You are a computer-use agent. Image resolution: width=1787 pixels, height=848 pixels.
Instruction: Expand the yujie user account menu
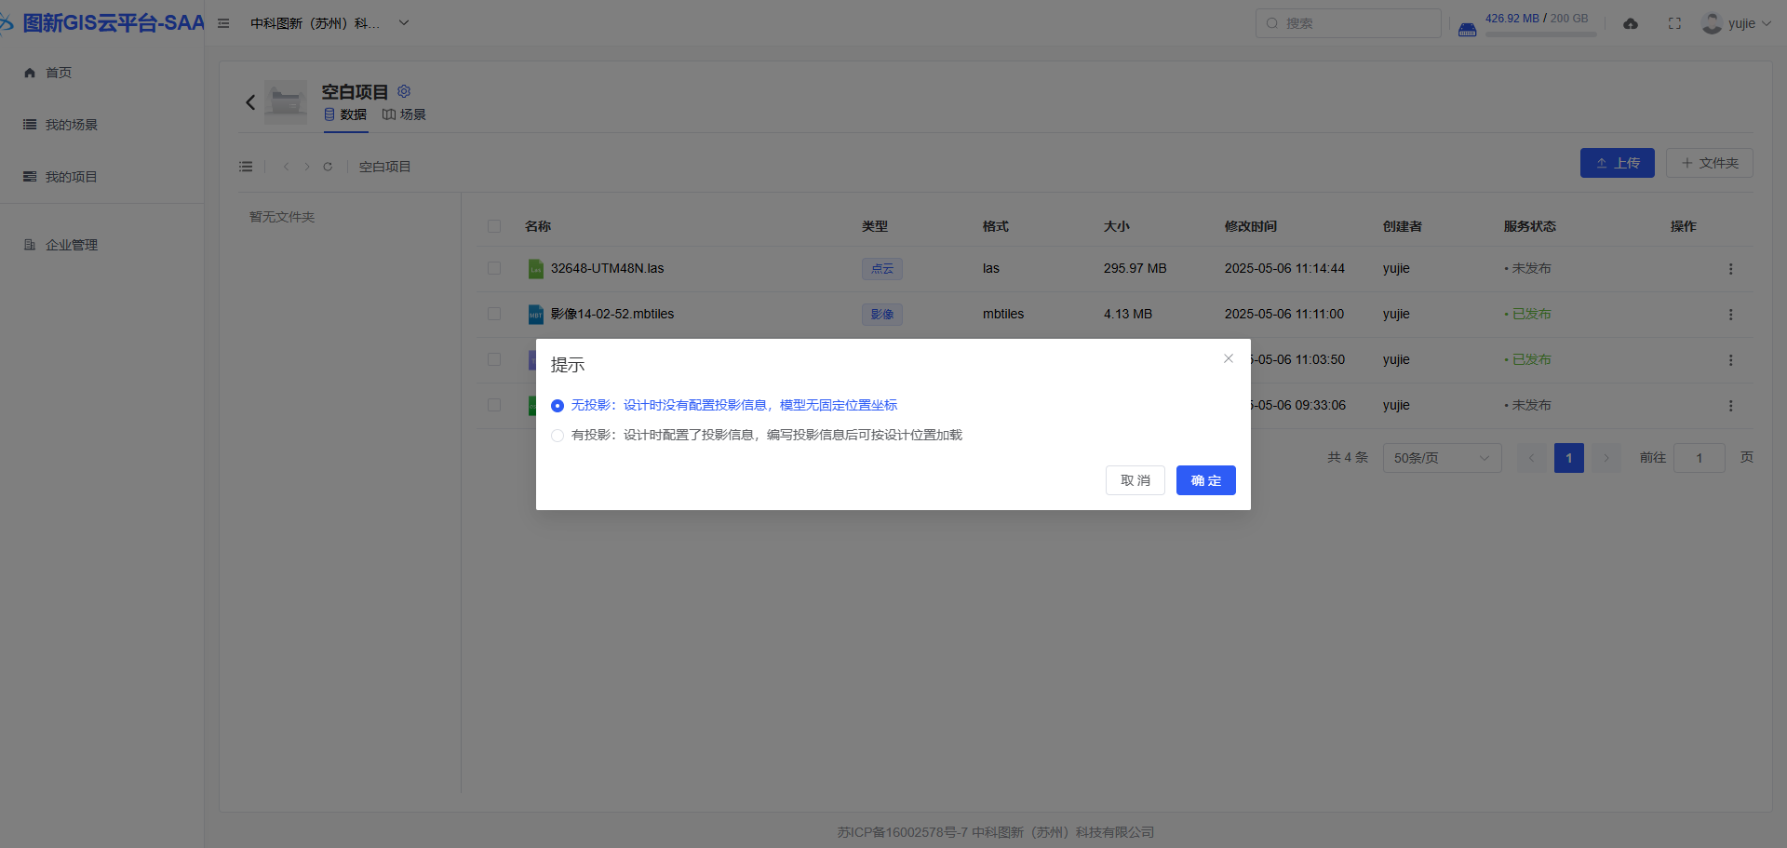click(x=1737, y=24)
